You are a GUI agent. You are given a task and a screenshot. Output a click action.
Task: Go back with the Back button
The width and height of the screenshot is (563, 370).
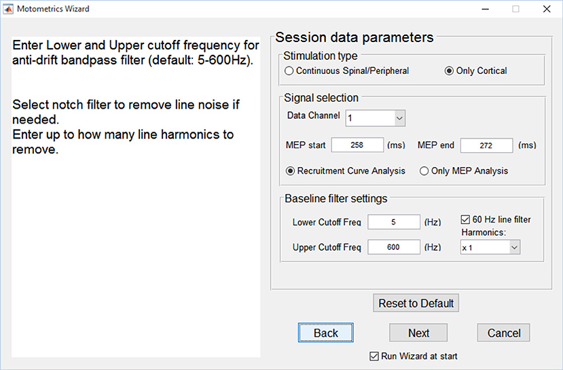(326, 333)
